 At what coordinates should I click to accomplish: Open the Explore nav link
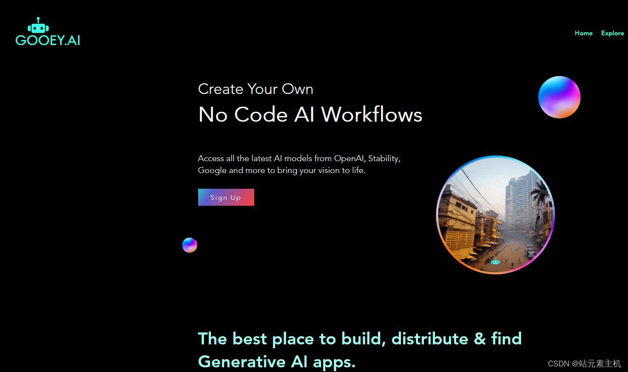pos(612,33)
